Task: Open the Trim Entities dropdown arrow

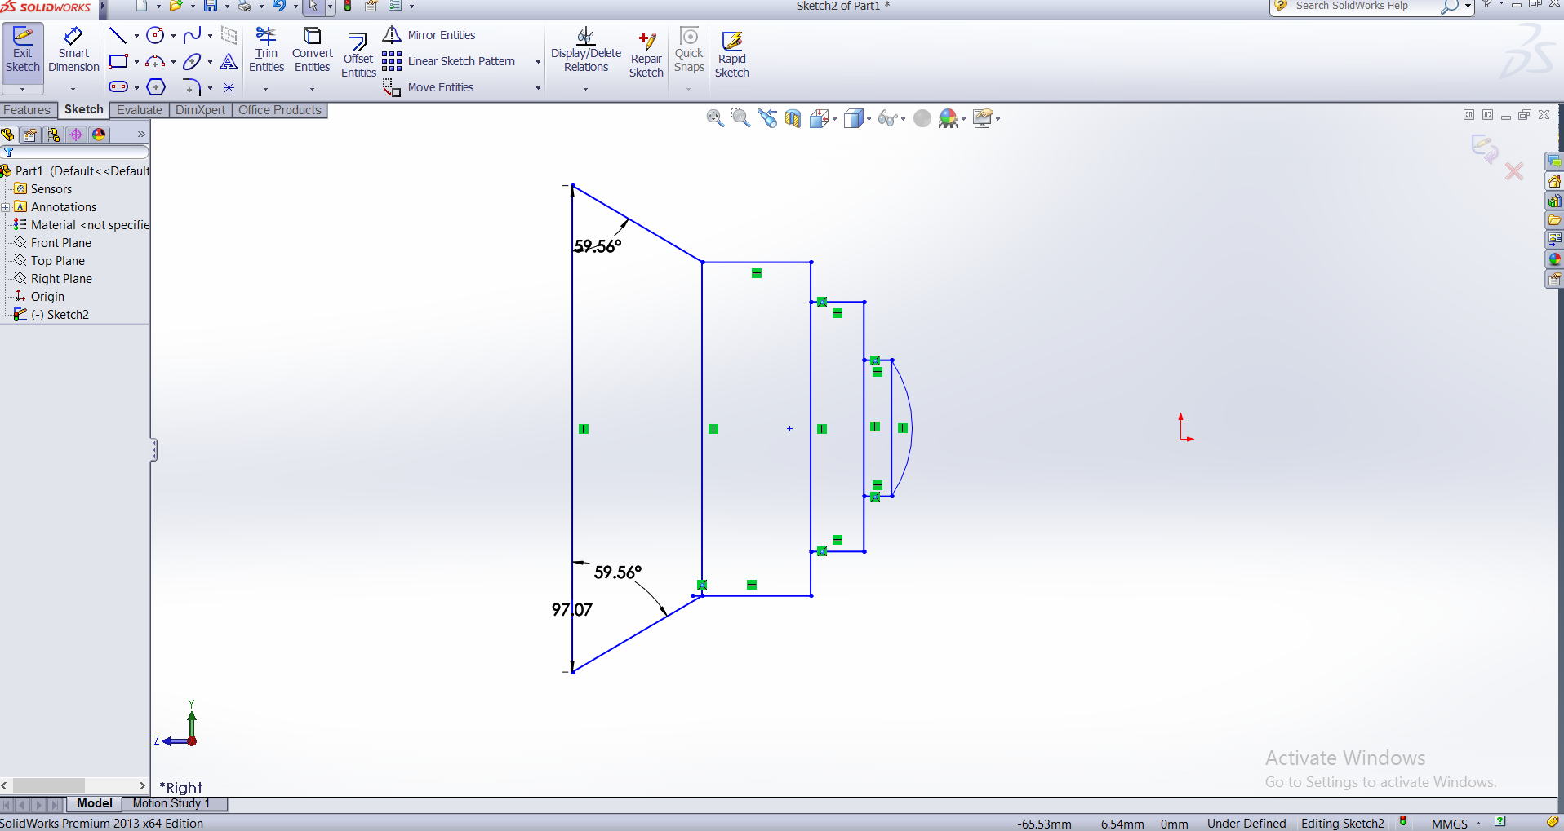Action: [266, 89]
